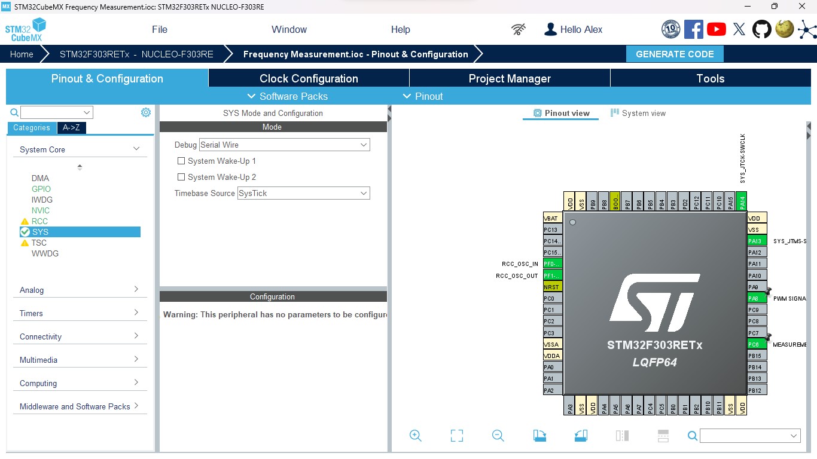Fit the chip view to the screen
This screenshot has width=817, height=459.
click(x=457, y=436)
